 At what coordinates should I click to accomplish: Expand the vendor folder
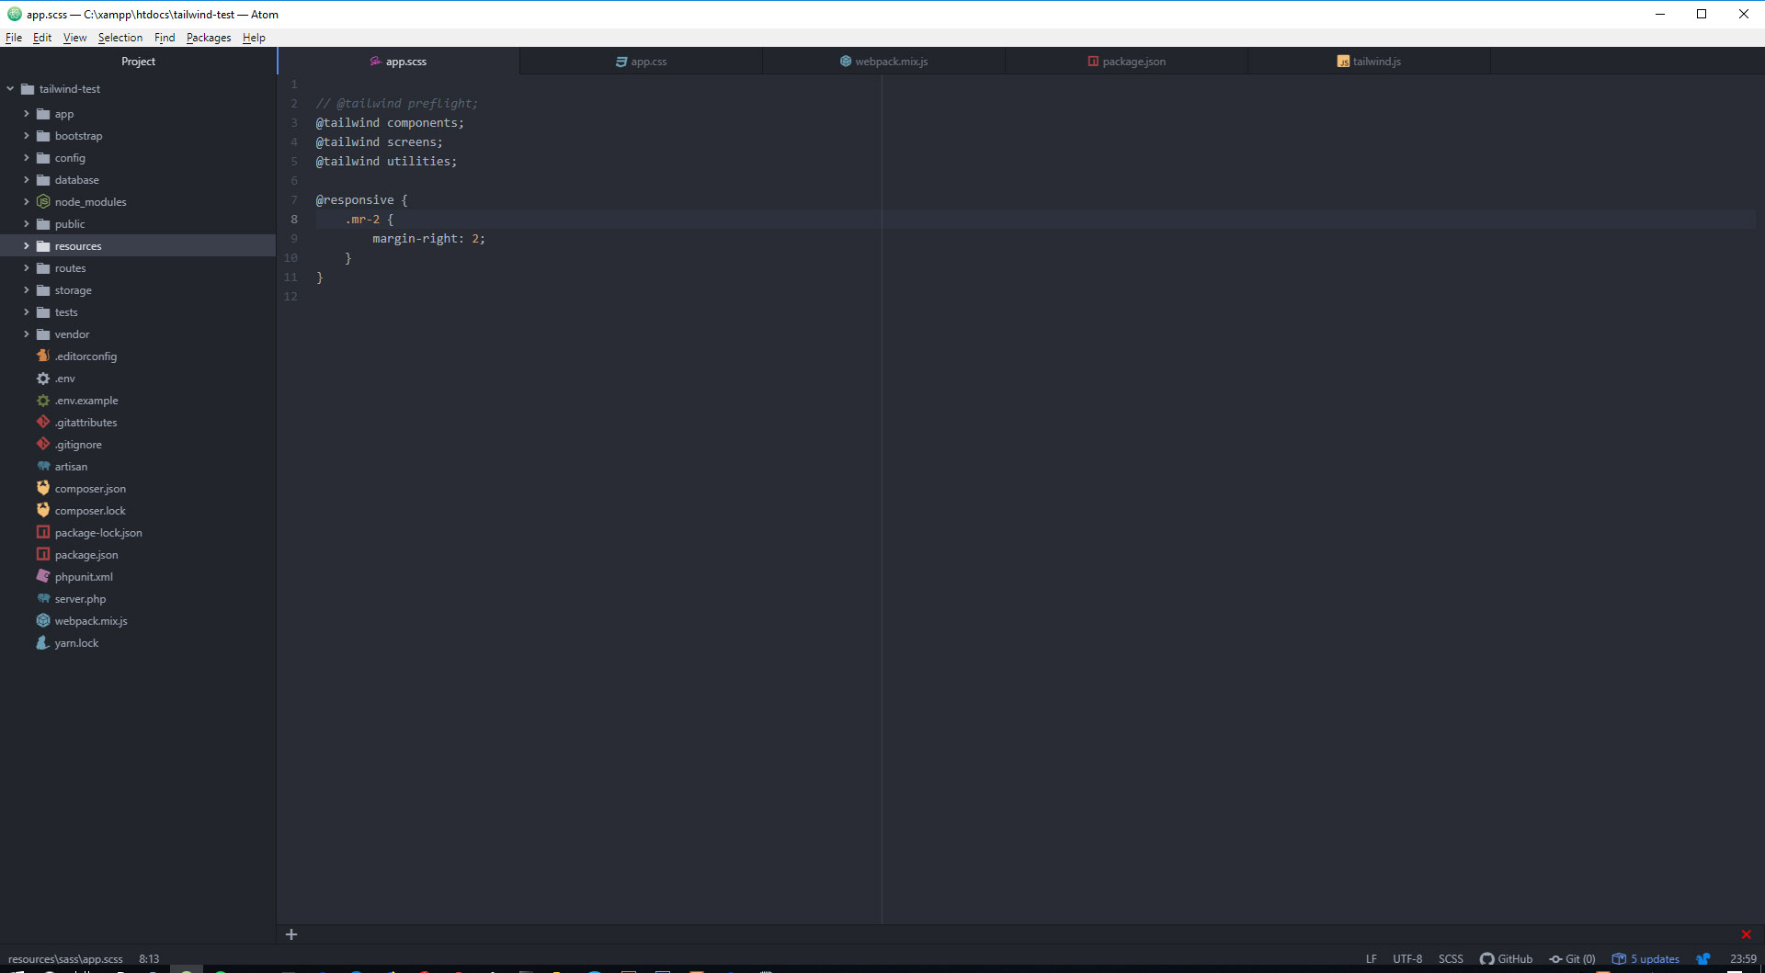(27, 334)
